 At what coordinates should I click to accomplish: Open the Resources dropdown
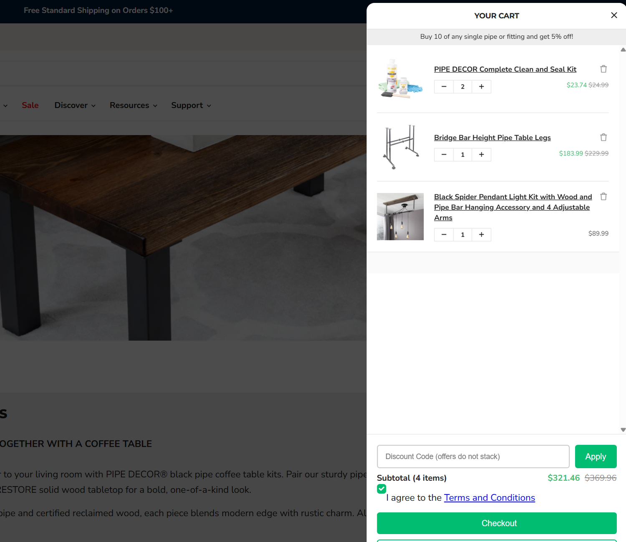133,105
